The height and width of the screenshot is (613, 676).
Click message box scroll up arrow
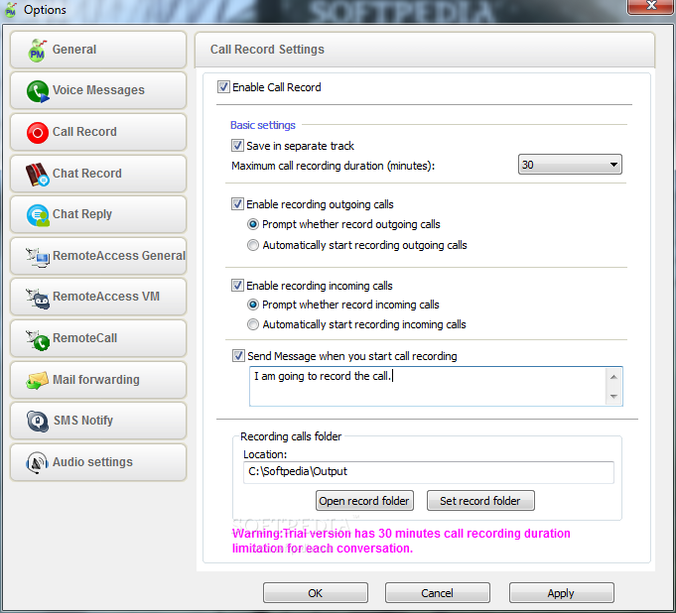(613, 377)
